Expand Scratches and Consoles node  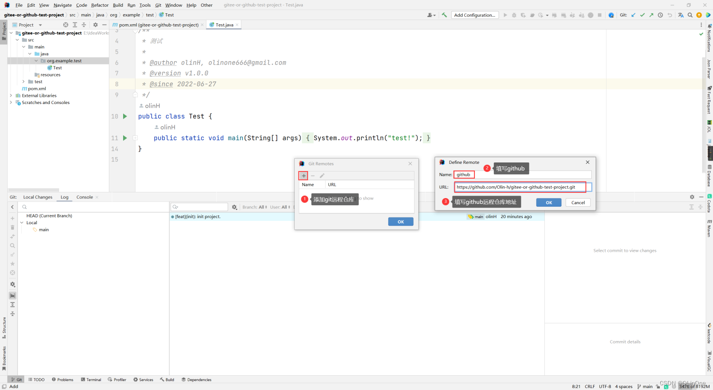click(11, 103)
